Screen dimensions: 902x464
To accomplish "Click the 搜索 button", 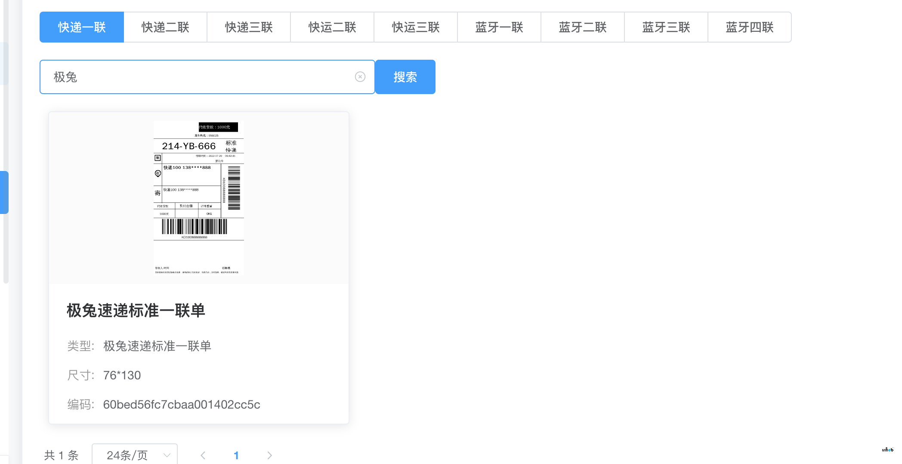I will pos(405,77).
